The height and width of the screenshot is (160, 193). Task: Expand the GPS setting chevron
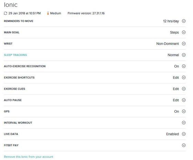184,111
